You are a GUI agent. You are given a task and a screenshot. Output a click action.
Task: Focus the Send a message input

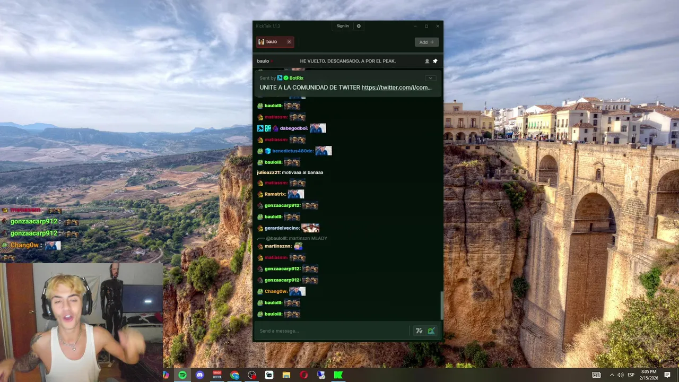coord(333,331)
